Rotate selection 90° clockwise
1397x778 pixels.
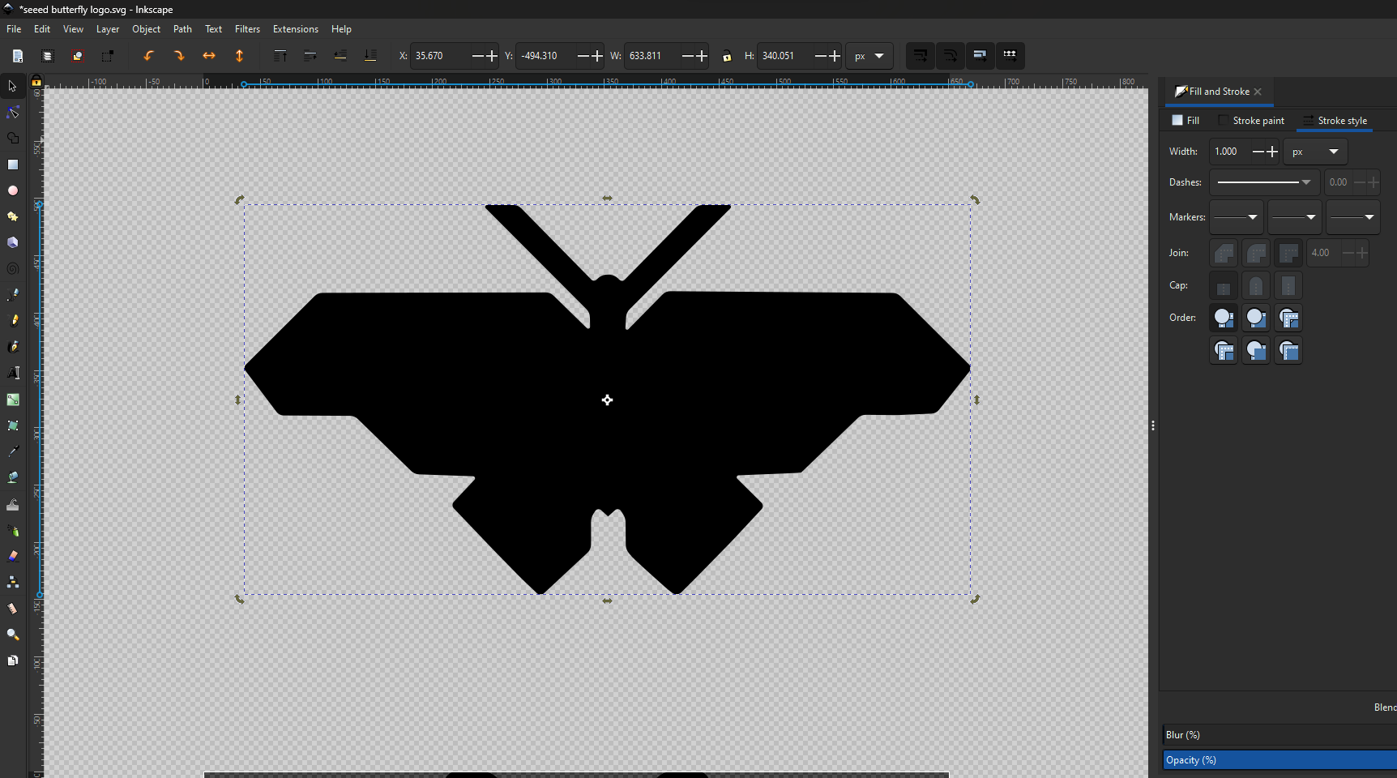click(179, 56)
